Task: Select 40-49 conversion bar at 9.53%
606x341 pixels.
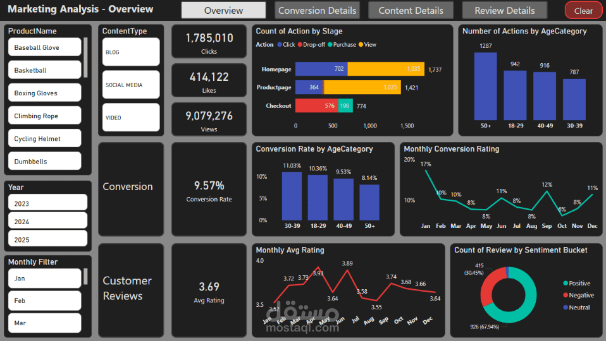Action: [343, 200]
